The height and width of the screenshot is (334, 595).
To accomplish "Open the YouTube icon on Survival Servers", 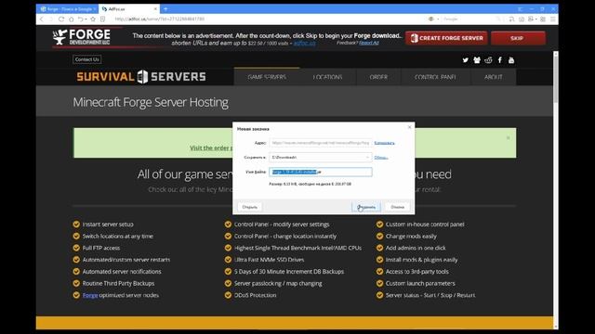I will tap(511, 60).
